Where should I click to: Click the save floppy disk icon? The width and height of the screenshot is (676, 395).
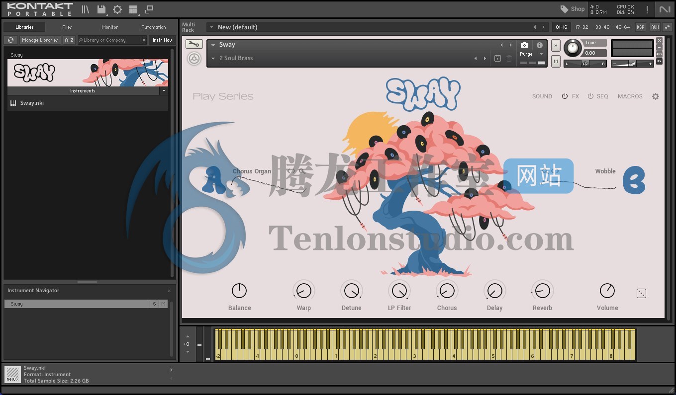[x=101, y=9]
